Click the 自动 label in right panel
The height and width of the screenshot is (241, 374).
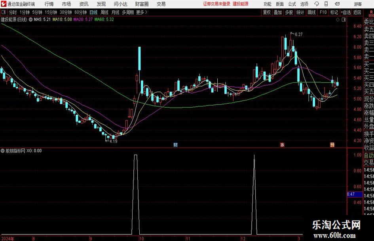click(369, 156)
